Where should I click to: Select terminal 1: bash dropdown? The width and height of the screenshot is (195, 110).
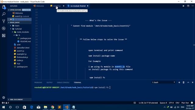point(163,82)
